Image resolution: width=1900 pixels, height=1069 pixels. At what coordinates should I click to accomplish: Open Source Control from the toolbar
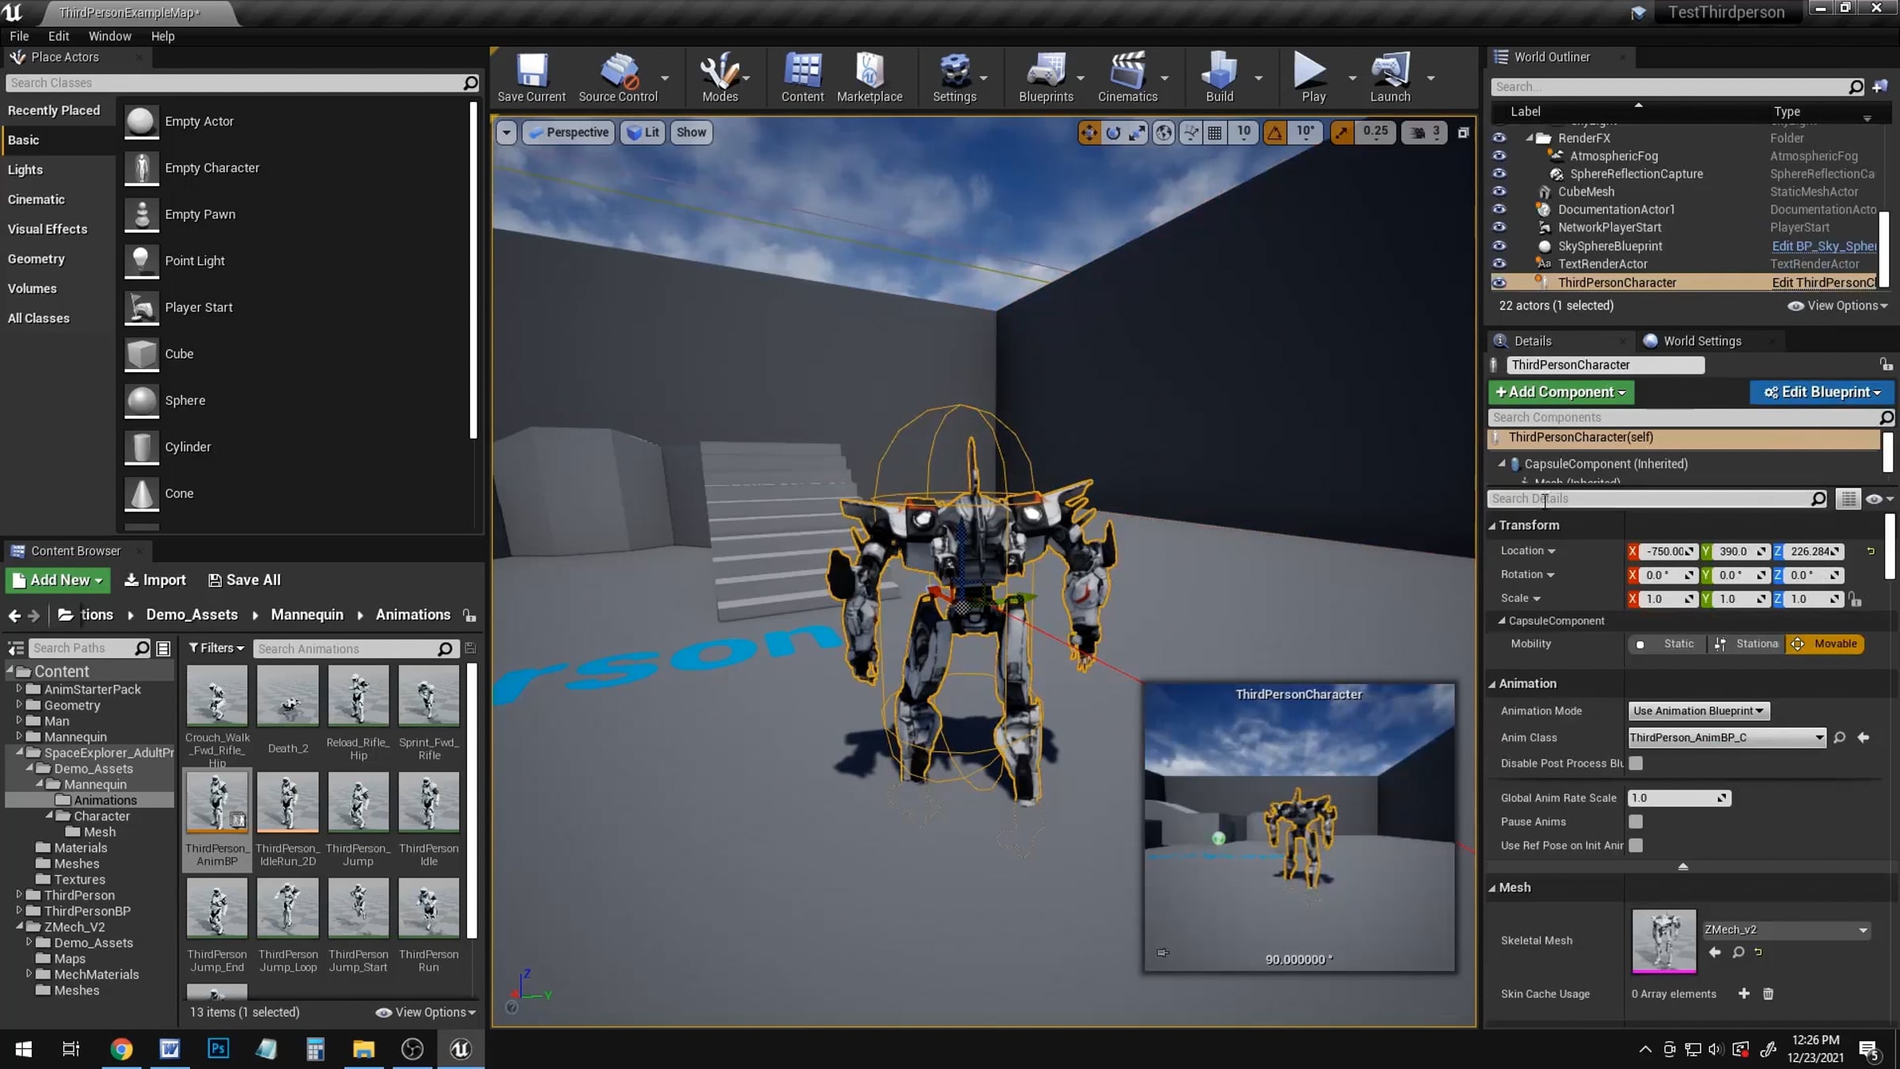coord(618,78)
